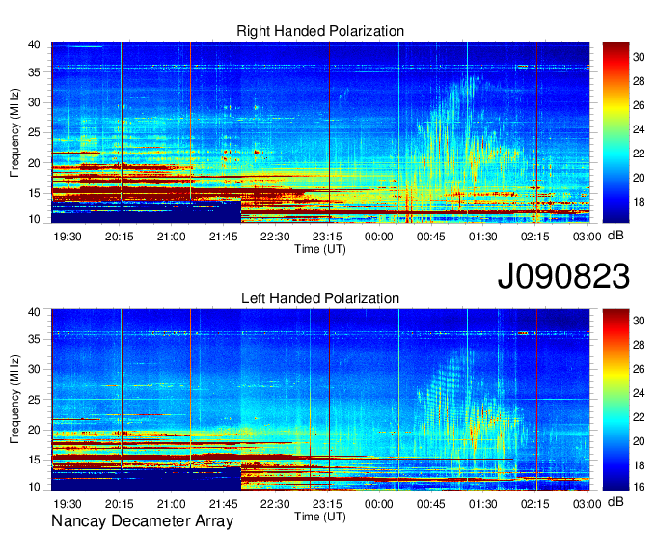Click the 01:30 time tick of lower plot
The image size is (656, 533).
482,504
